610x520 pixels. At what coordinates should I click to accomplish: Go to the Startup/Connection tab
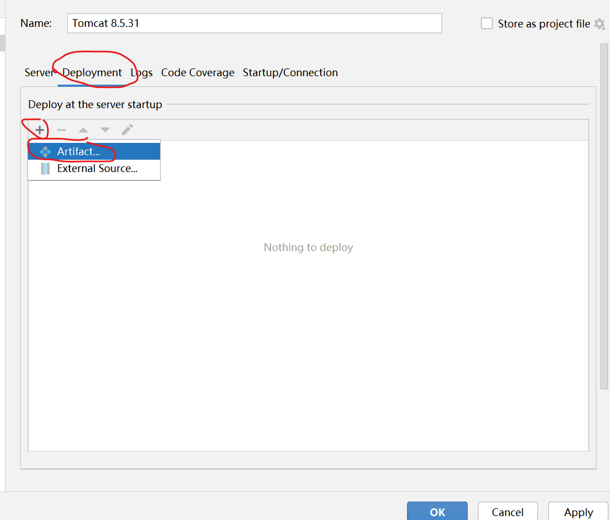pos(290,72)
